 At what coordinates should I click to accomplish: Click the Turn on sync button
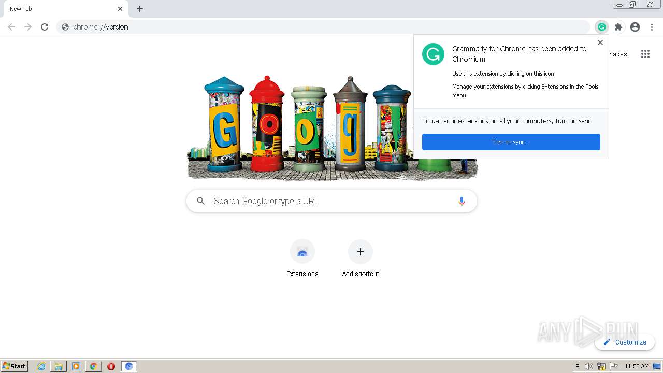(511, 142)
